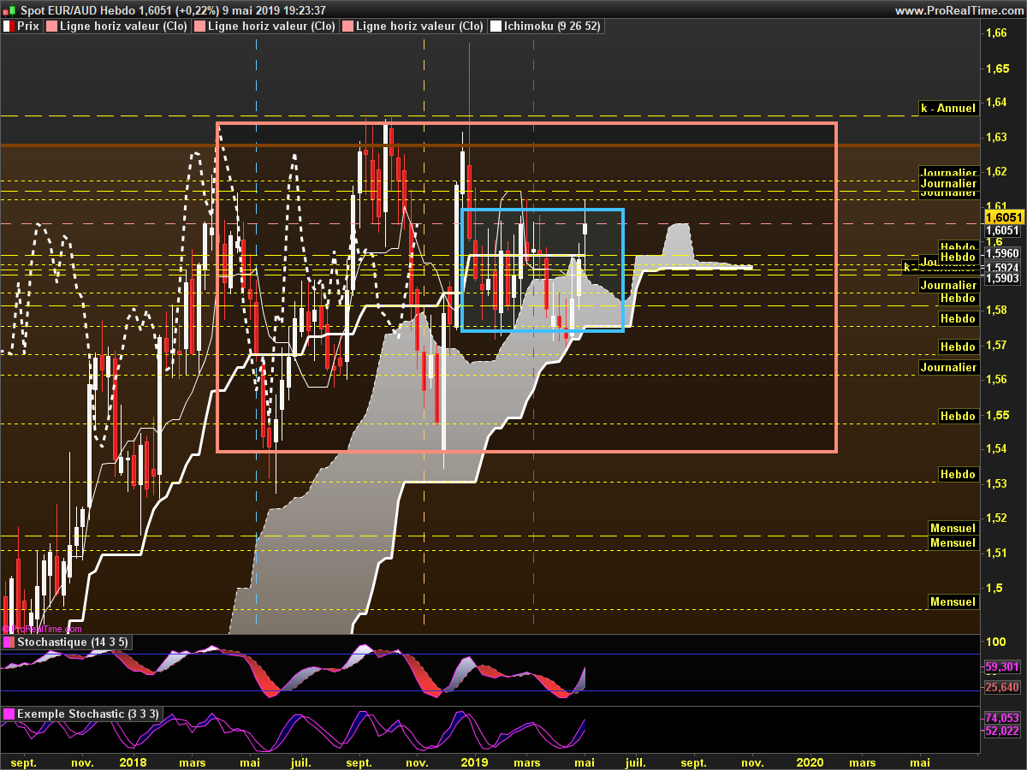Select the Hebdo label beside the 1,58 price
The image size is (1027, 770).
958,318
